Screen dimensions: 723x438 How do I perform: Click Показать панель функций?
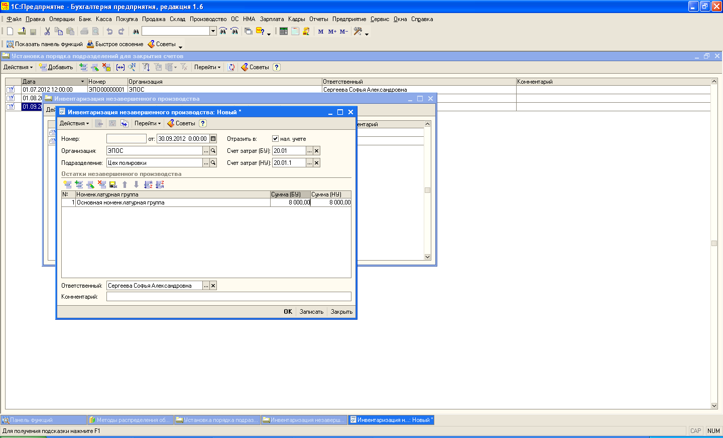[x=44, y=44]
